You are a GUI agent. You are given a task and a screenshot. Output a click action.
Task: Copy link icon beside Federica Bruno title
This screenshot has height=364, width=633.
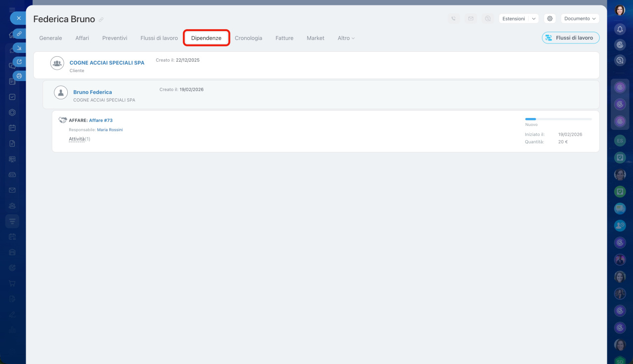(101, 20)
